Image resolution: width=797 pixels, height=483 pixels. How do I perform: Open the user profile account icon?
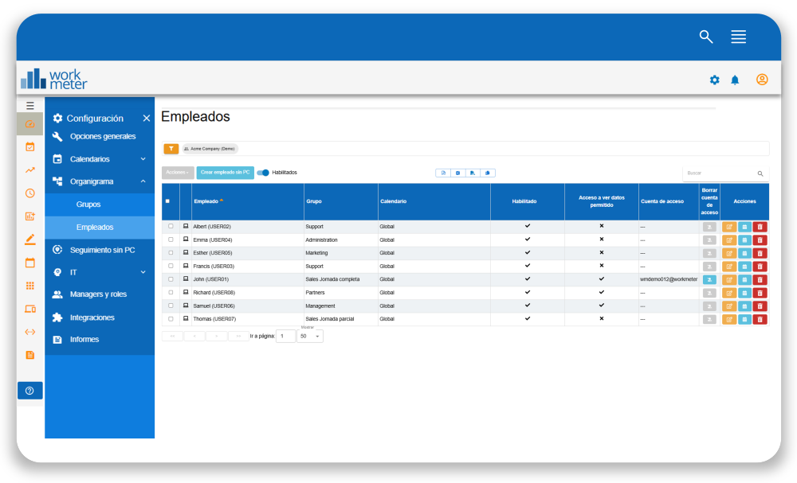pos(762,80)
